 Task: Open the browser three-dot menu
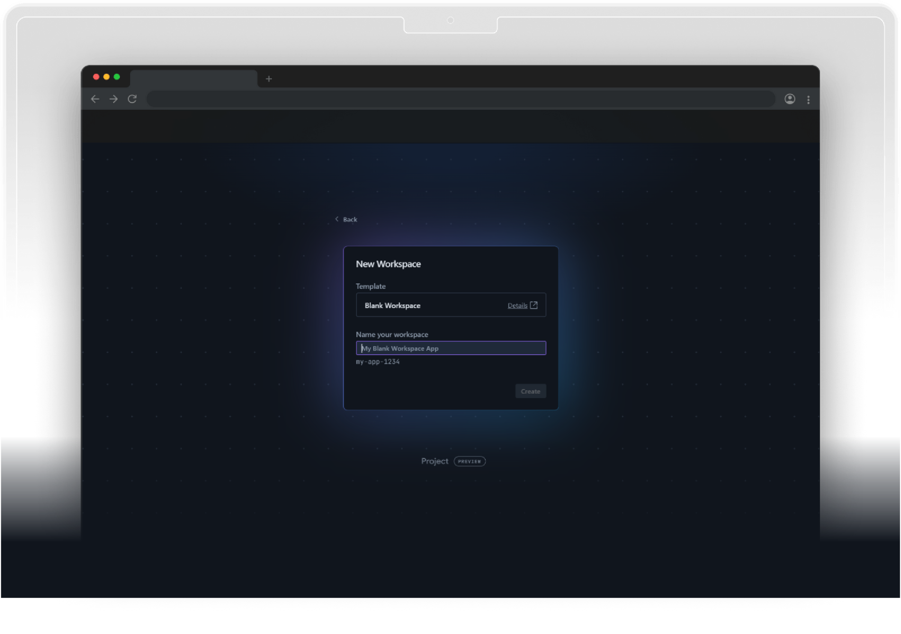tap(808, 100)
